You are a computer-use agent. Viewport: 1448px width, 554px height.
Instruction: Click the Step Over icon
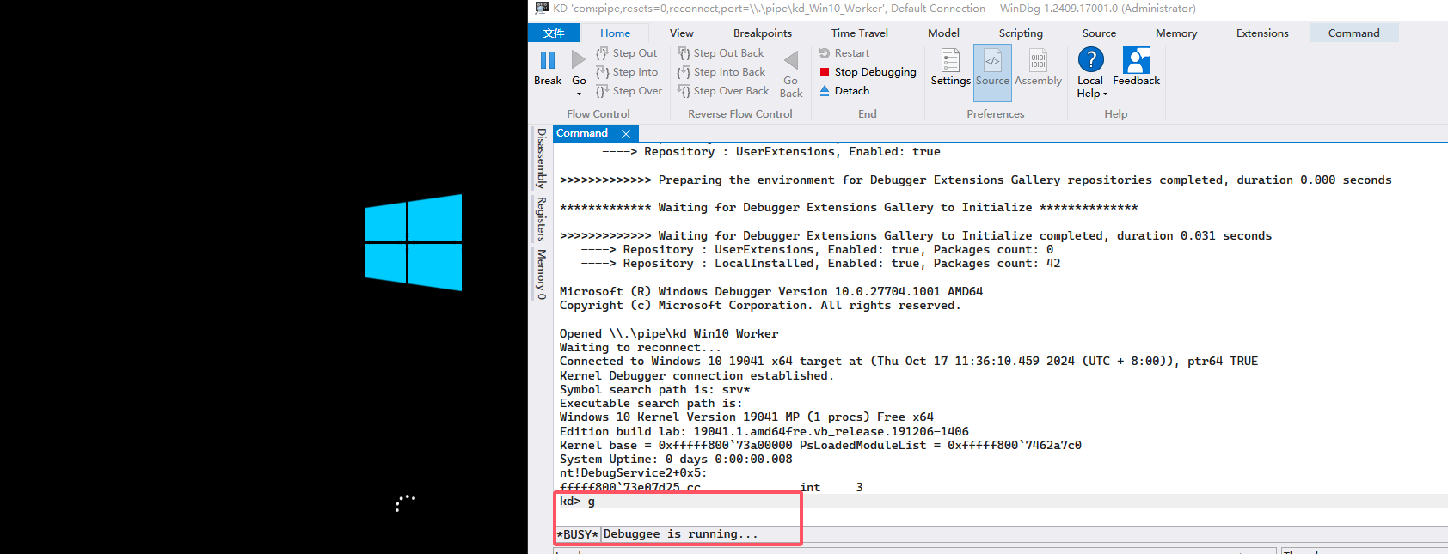pos(603,91)
